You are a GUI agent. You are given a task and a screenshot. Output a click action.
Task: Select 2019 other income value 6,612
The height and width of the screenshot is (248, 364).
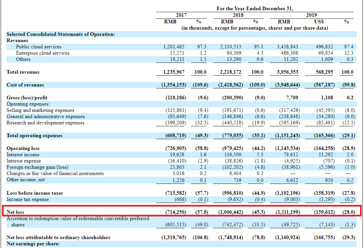tap(292, 180)
